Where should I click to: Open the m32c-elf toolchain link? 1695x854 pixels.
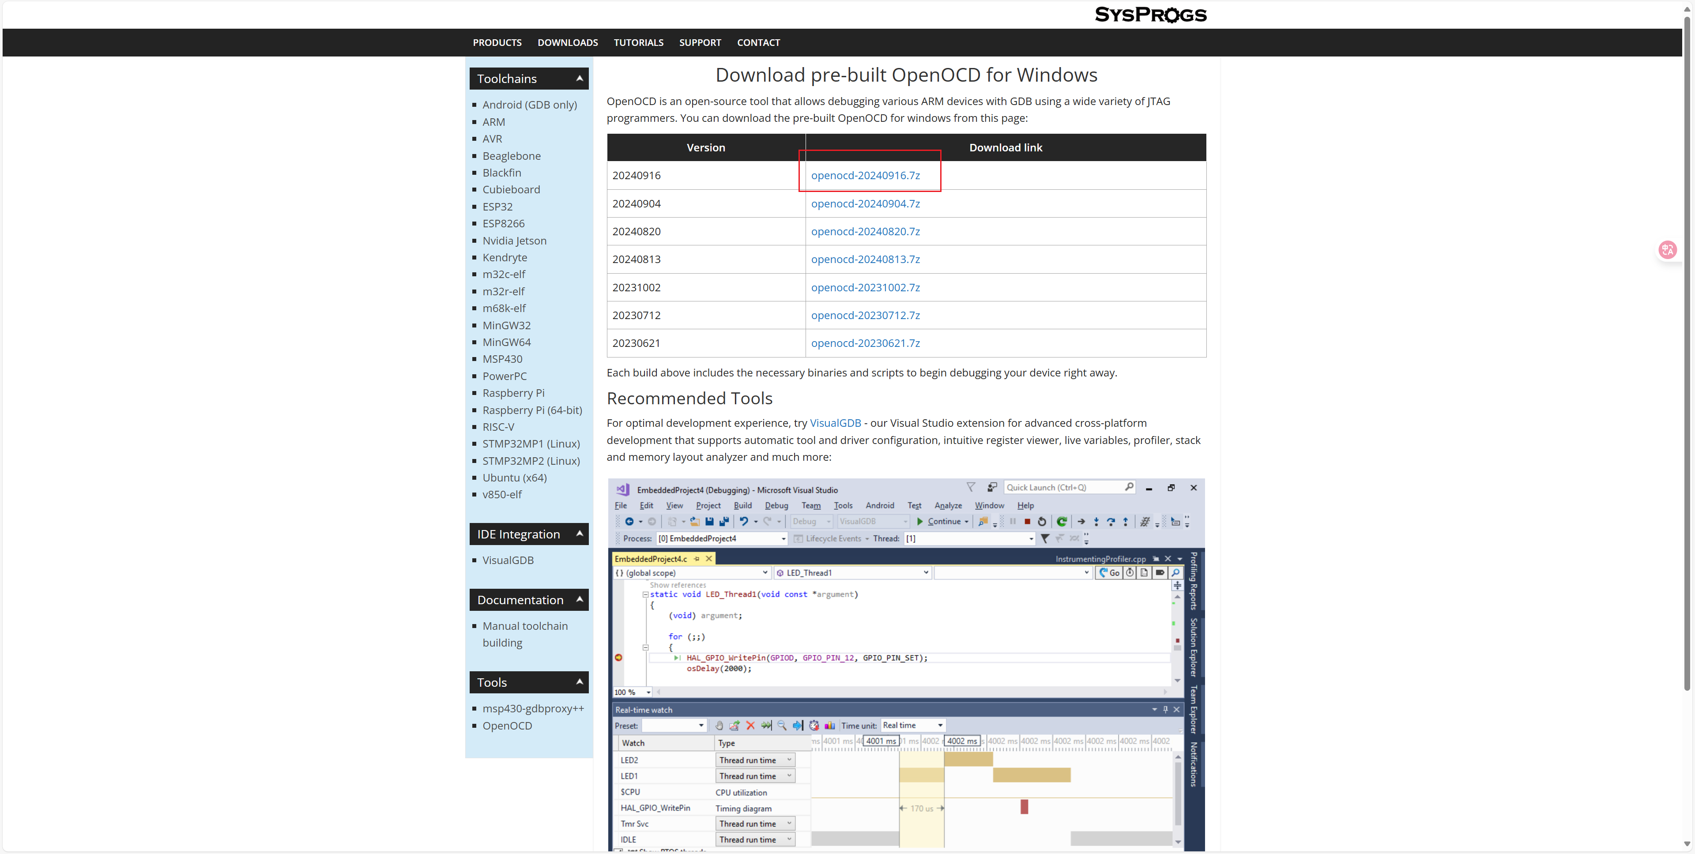tap(503, 275)
